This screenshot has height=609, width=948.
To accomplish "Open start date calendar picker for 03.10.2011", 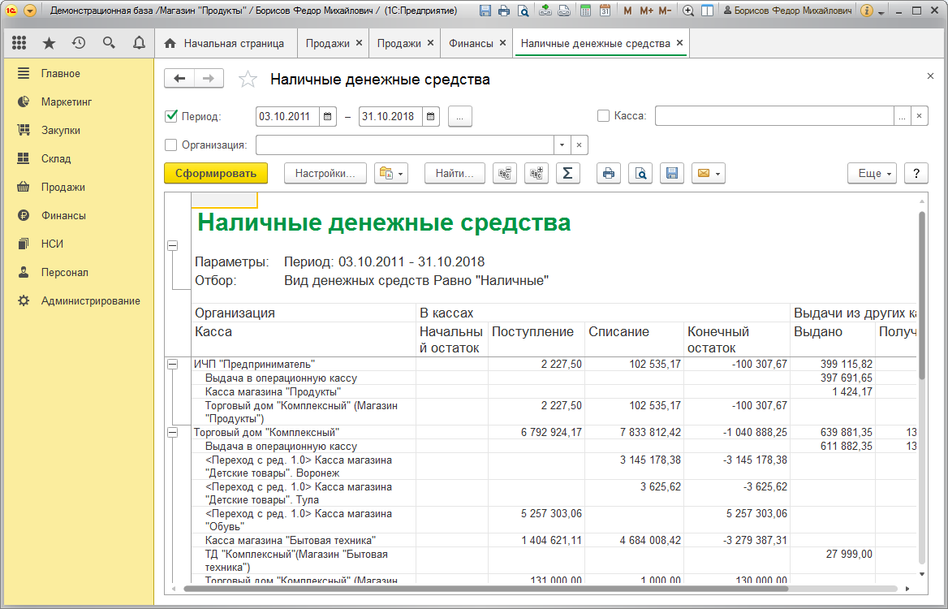I will [328, 116].
